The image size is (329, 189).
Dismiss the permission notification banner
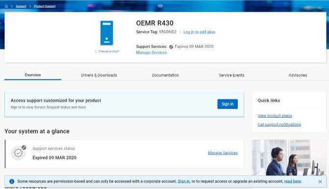pyautogui.click(x=320, y=182)
